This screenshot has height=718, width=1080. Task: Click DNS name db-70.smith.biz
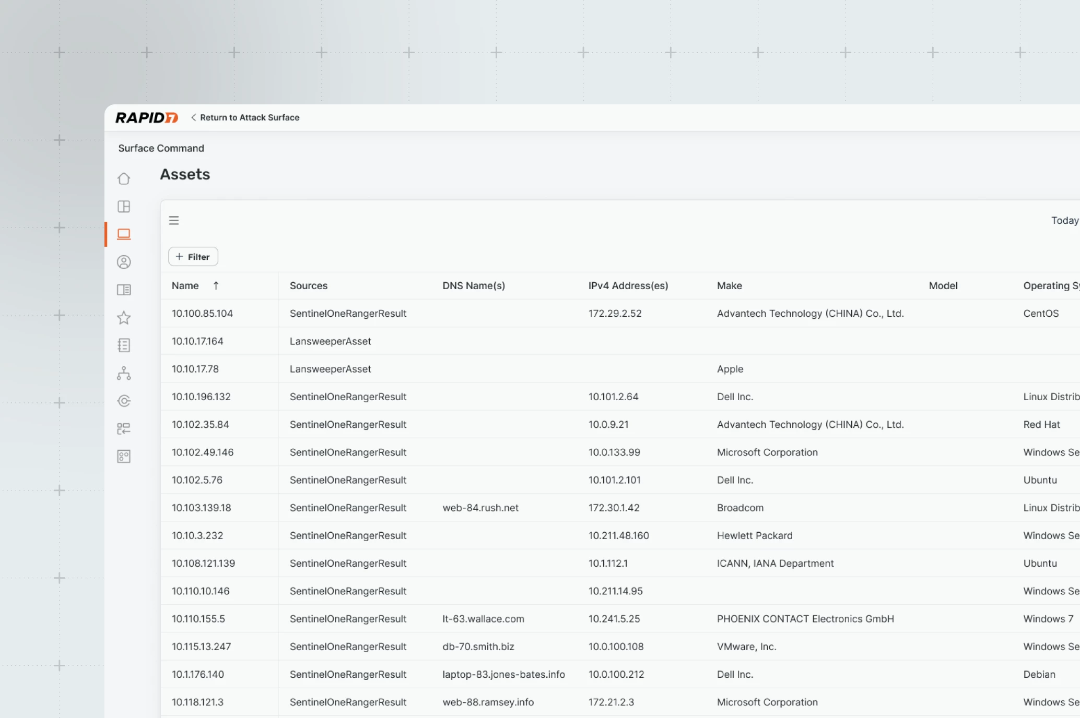point(478,647)
